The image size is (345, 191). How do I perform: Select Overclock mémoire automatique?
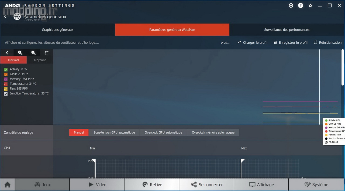click(213, 132)
